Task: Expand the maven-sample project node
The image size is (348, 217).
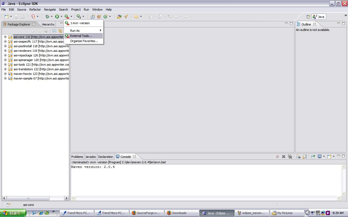Action: point(5,78)
